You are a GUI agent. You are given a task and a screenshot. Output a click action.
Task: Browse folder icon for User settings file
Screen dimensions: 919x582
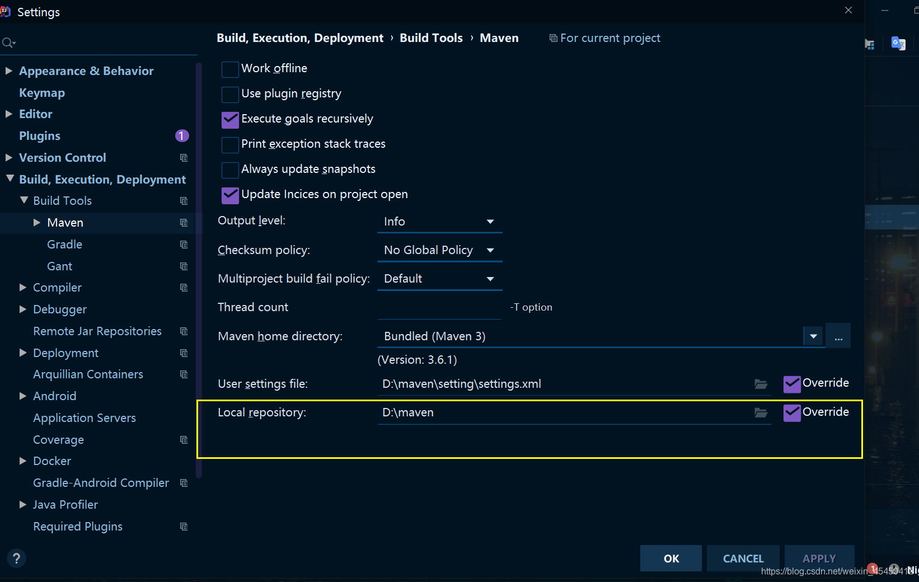click(761, 384)
